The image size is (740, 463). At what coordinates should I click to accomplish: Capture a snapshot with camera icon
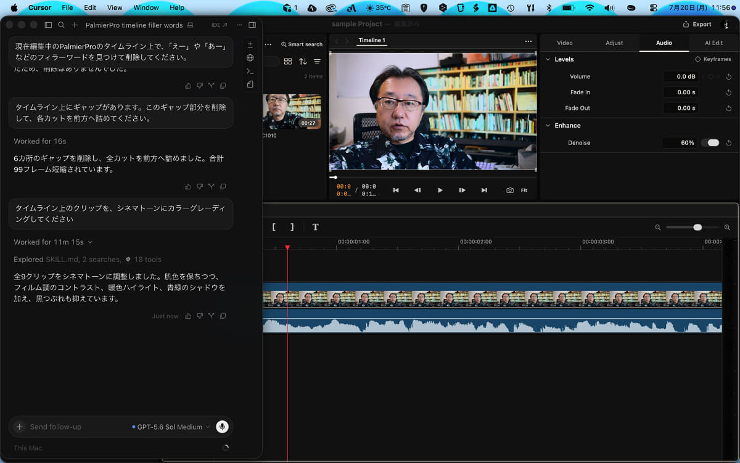pos(510,191)
